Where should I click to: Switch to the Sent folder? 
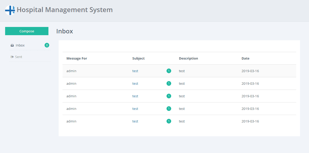pos(18,57)
